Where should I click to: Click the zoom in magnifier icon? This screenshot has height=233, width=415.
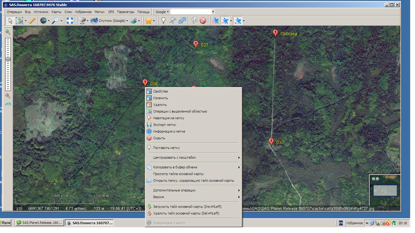click(x=8, y=32)
